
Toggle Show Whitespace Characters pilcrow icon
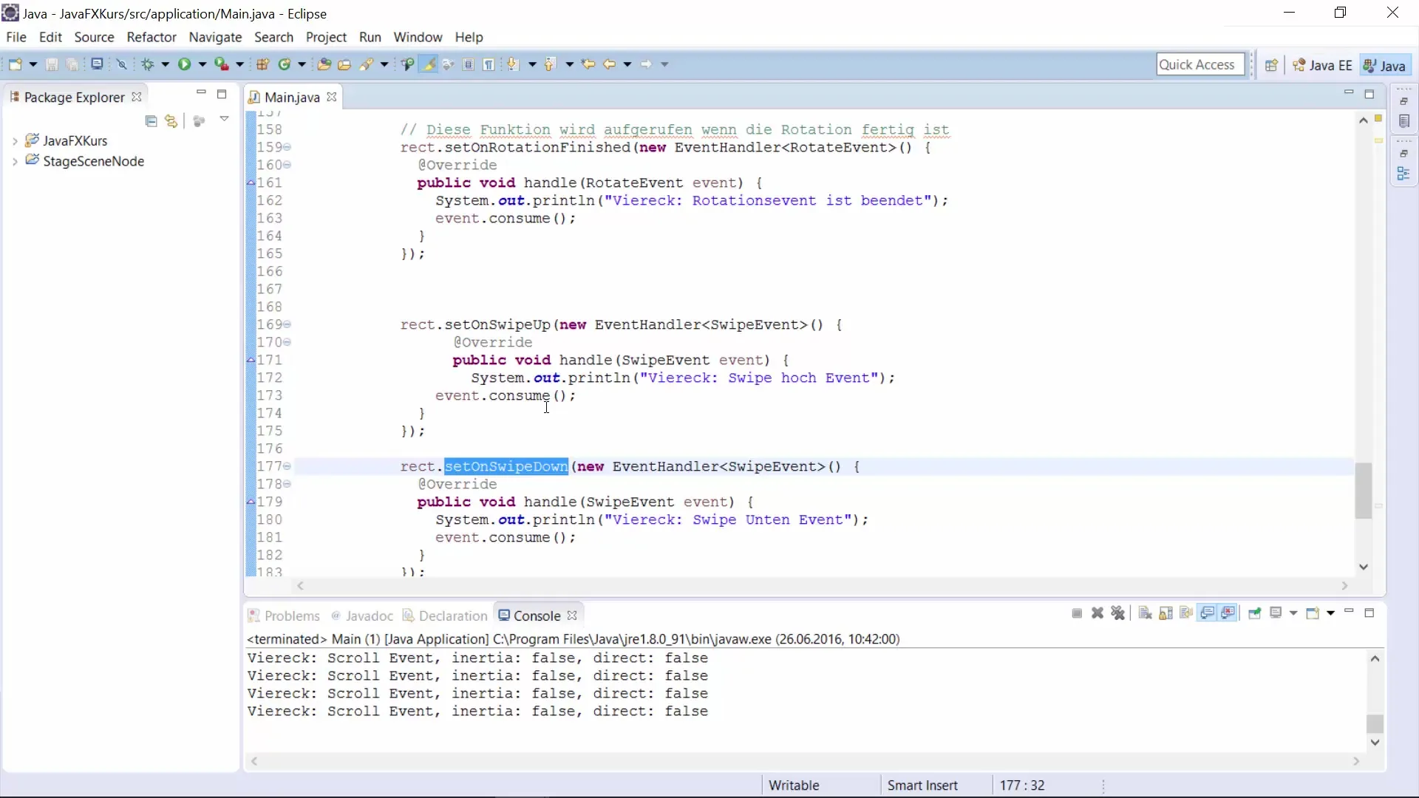click(x=489, y=64)
